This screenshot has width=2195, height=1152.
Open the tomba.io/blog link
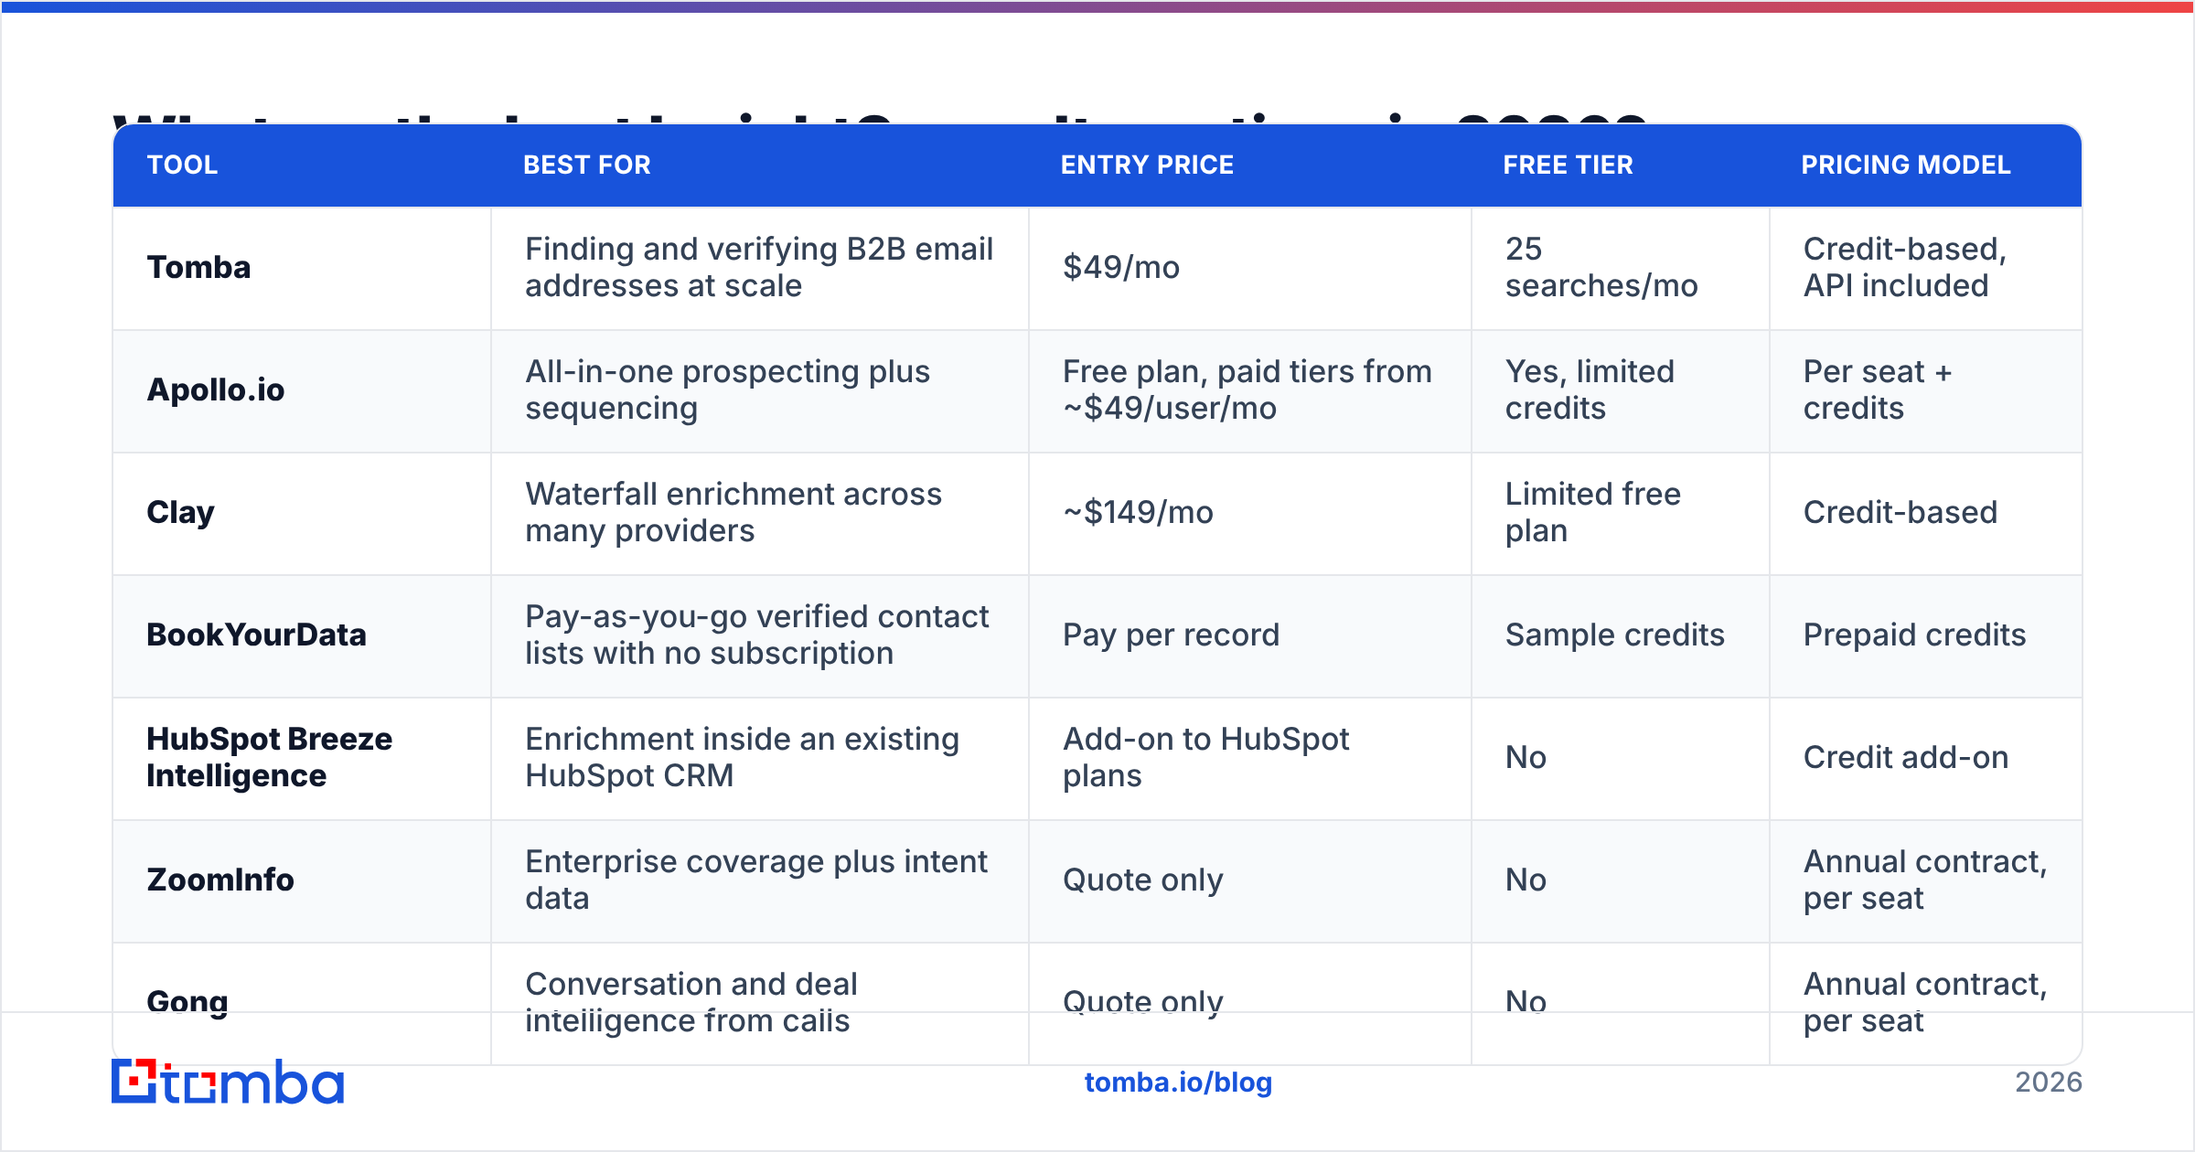coord(1178,1083)
